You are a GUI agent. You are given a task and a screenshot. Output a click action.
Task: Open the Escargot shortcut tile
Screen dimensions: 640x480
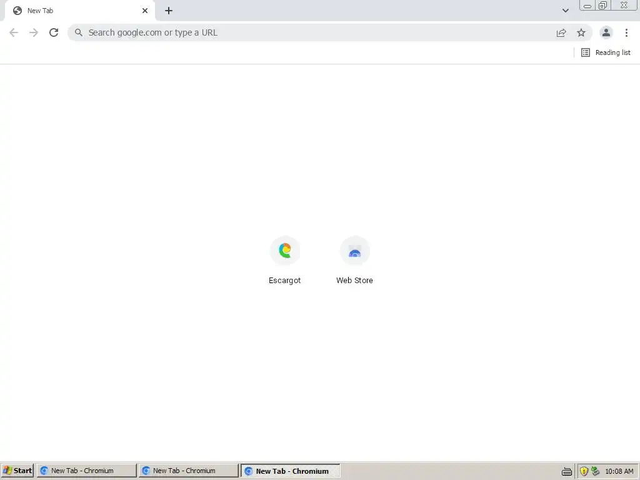(285, 260)
